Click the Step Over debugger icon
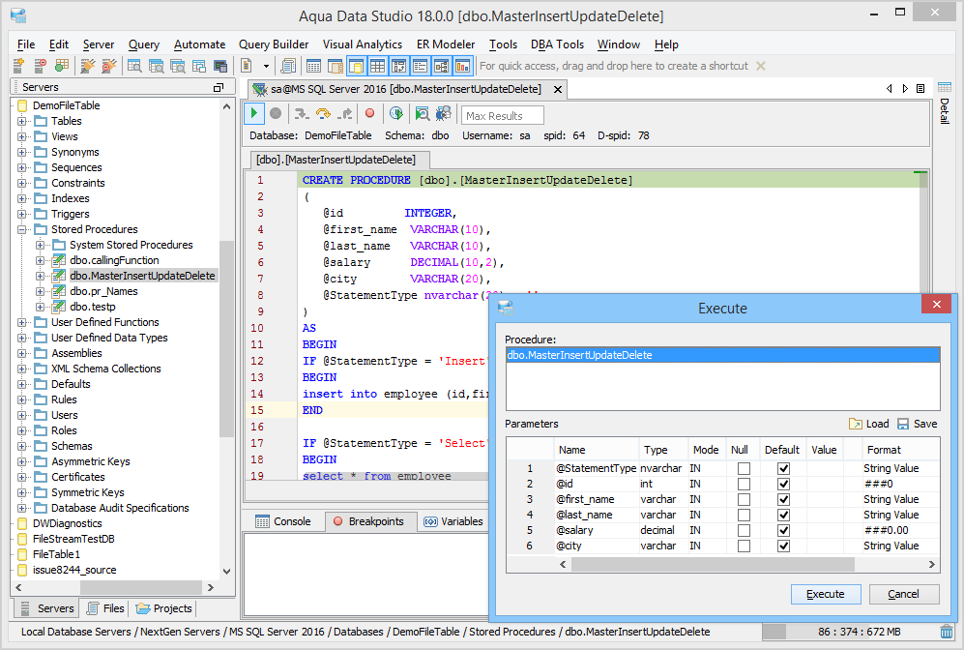Viewport: 964px width, 650px height. [323, 114]
